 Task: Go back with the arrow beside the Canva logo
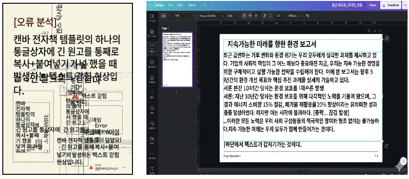point(150,5)
